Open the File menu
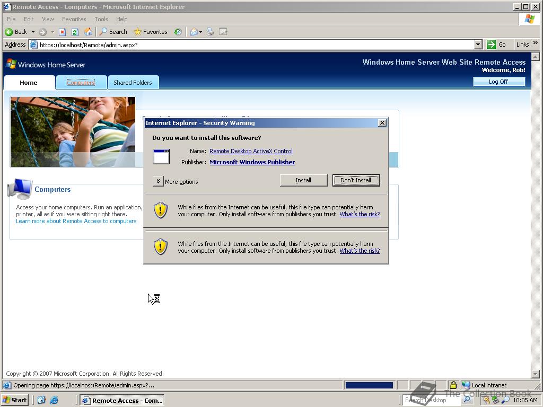The width and height of the screenshot is (543, 407). point(11,19)
